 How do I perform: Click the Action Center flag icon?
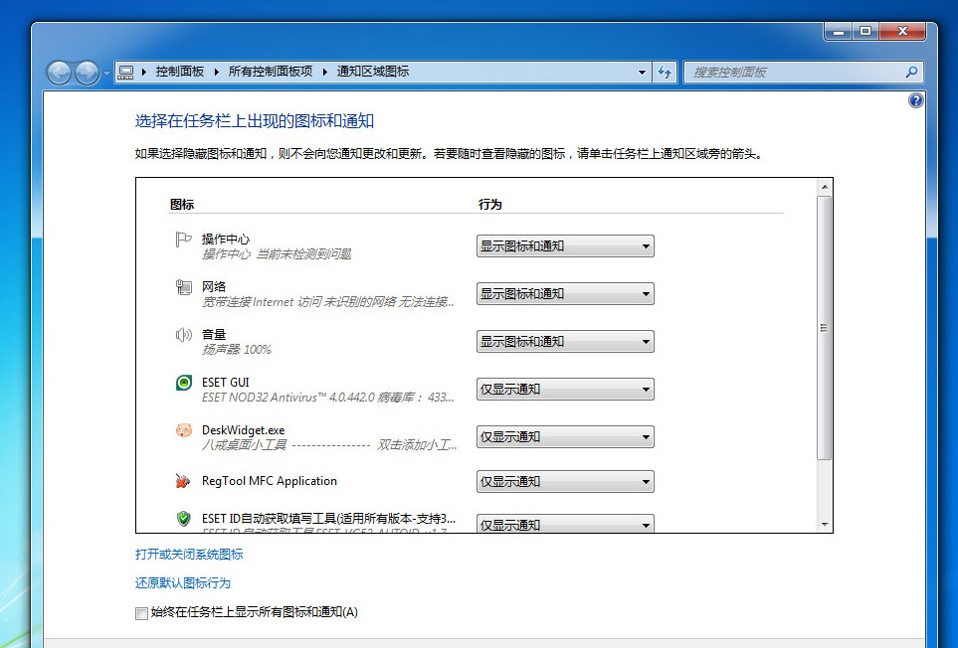click(183, 240)
